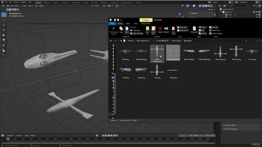Open the viewport Options dropdown
The height and width of the screenshot is (147, 262).
point(211,10)
